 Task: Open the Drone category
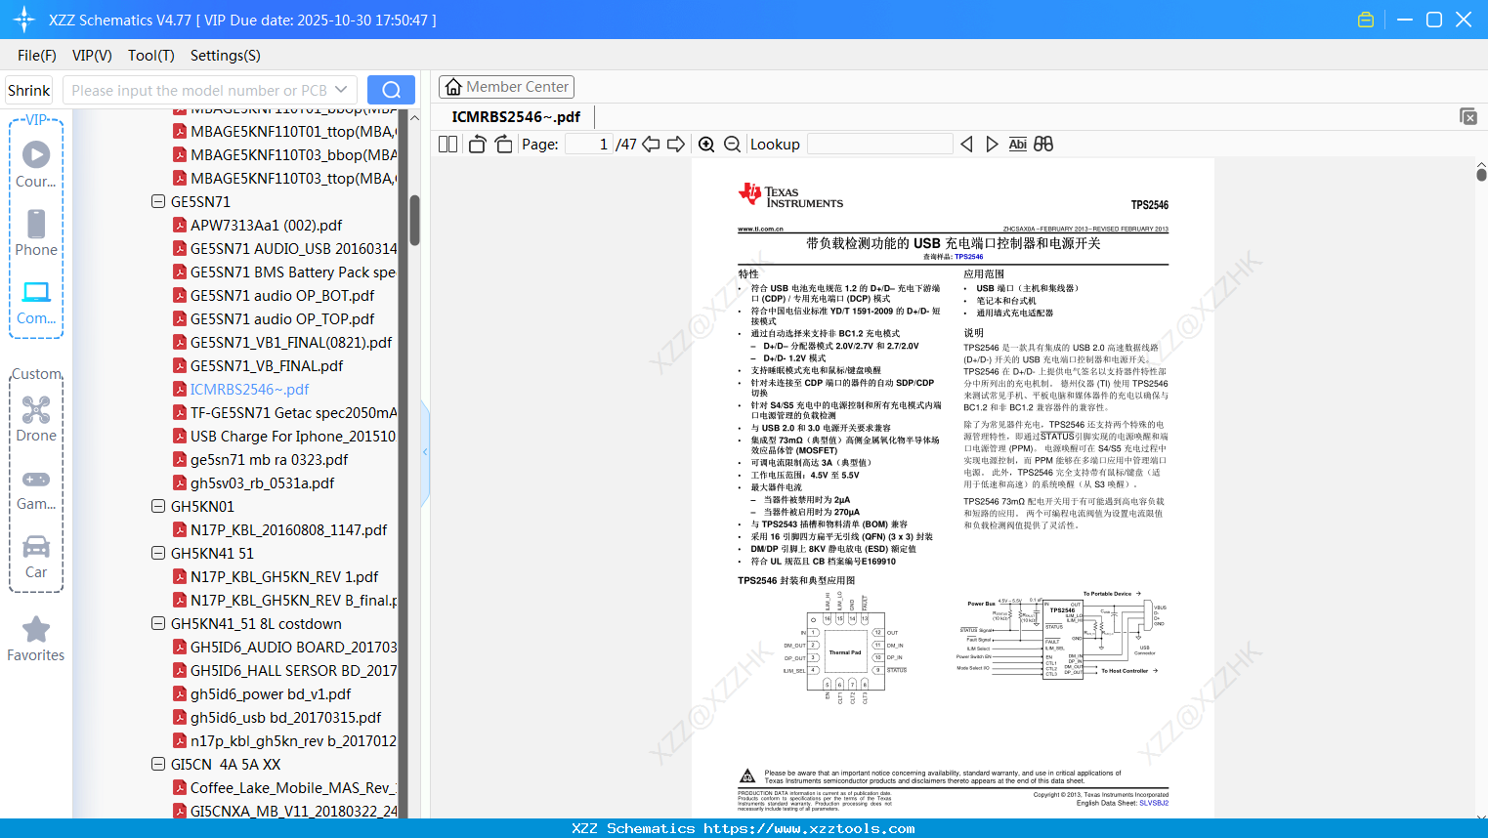(x=36, y=419)
